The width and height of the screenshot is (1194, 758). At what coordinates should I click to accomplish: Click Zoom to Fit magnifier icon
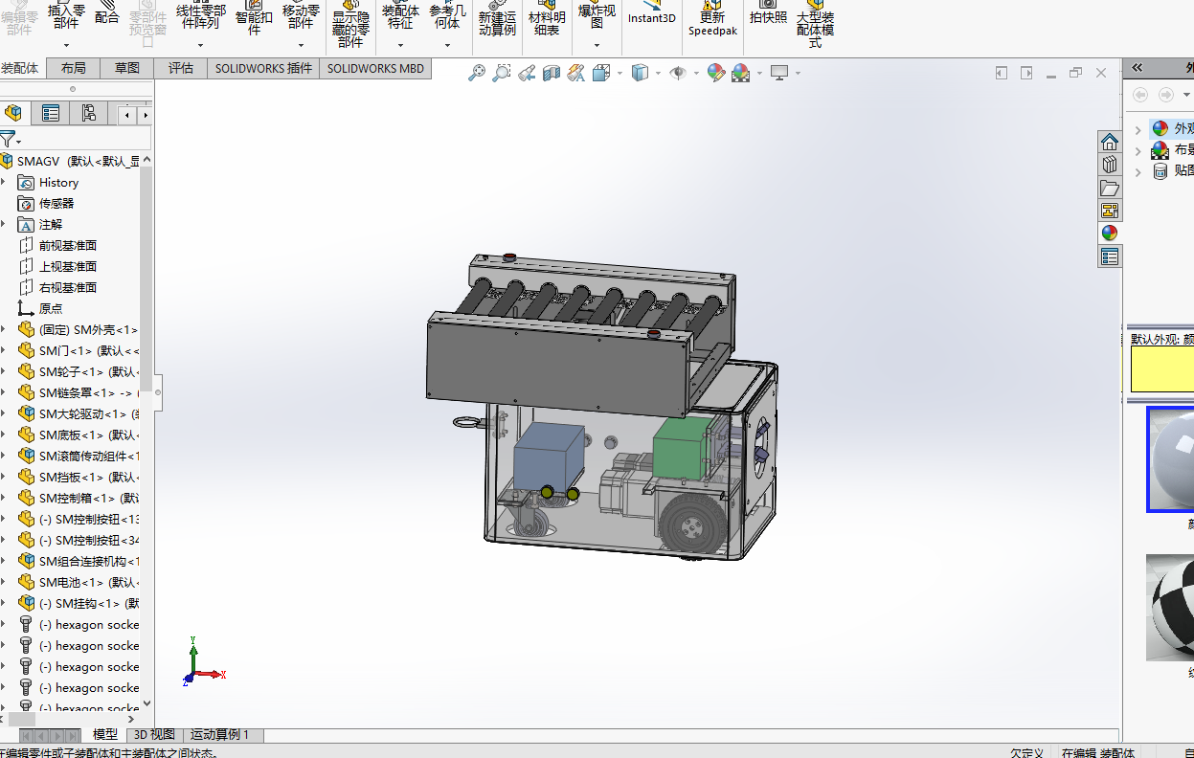click(x=476, y=73)
